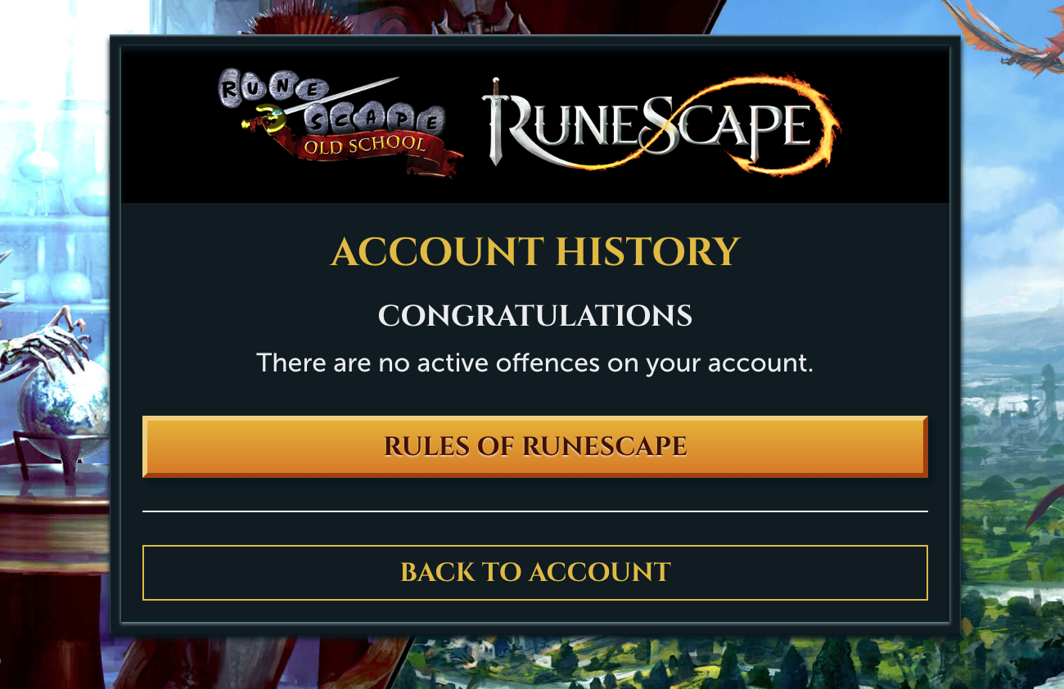1064x689 pixels.
Task: Click the red Old School ribbon banner
Action: click(x=368, y=149)
